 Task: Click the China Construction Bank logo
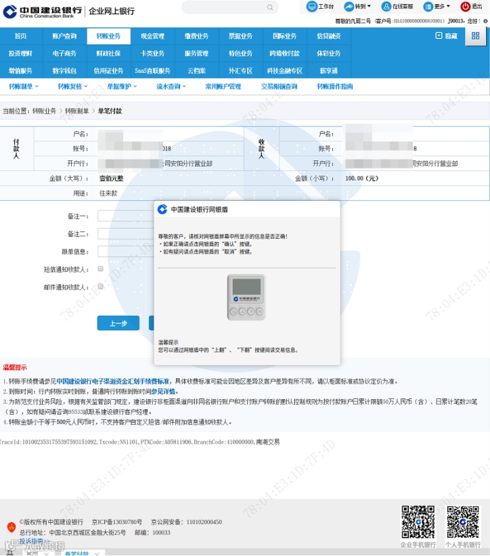tap(42, 11)
